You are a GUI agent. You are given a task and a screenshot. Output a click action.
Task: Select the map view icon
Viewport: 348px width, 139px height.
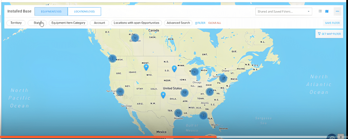[x=327, y=11]
